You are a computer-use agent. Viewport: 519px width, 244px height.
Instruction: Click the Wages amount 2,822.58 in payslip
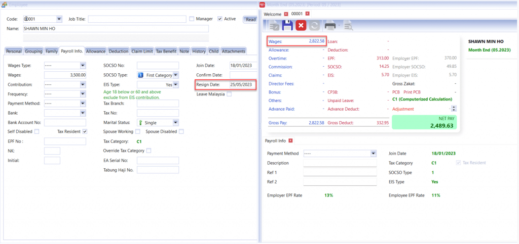coord(316,41)
